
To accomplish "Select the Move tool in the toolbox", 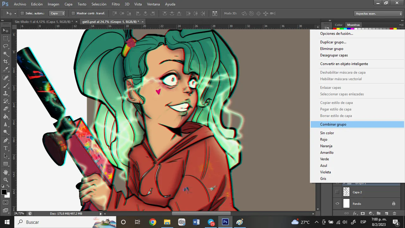I will click(6, 31).
